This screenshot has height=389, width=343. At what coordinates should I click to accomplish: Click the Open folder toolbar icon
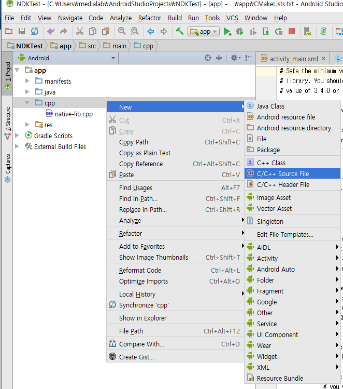point(9,31)
